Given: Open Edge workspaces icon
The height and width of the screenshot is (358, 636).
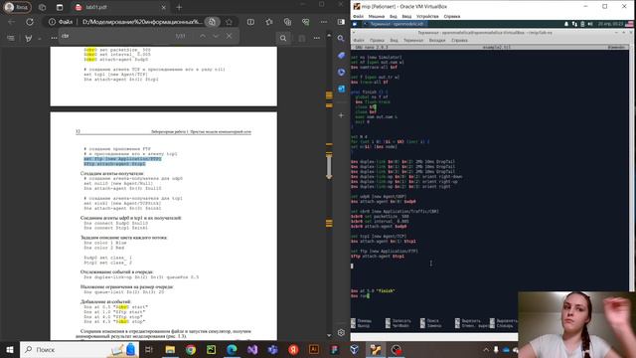Looking at the screenshot, I should click(42, 7).
